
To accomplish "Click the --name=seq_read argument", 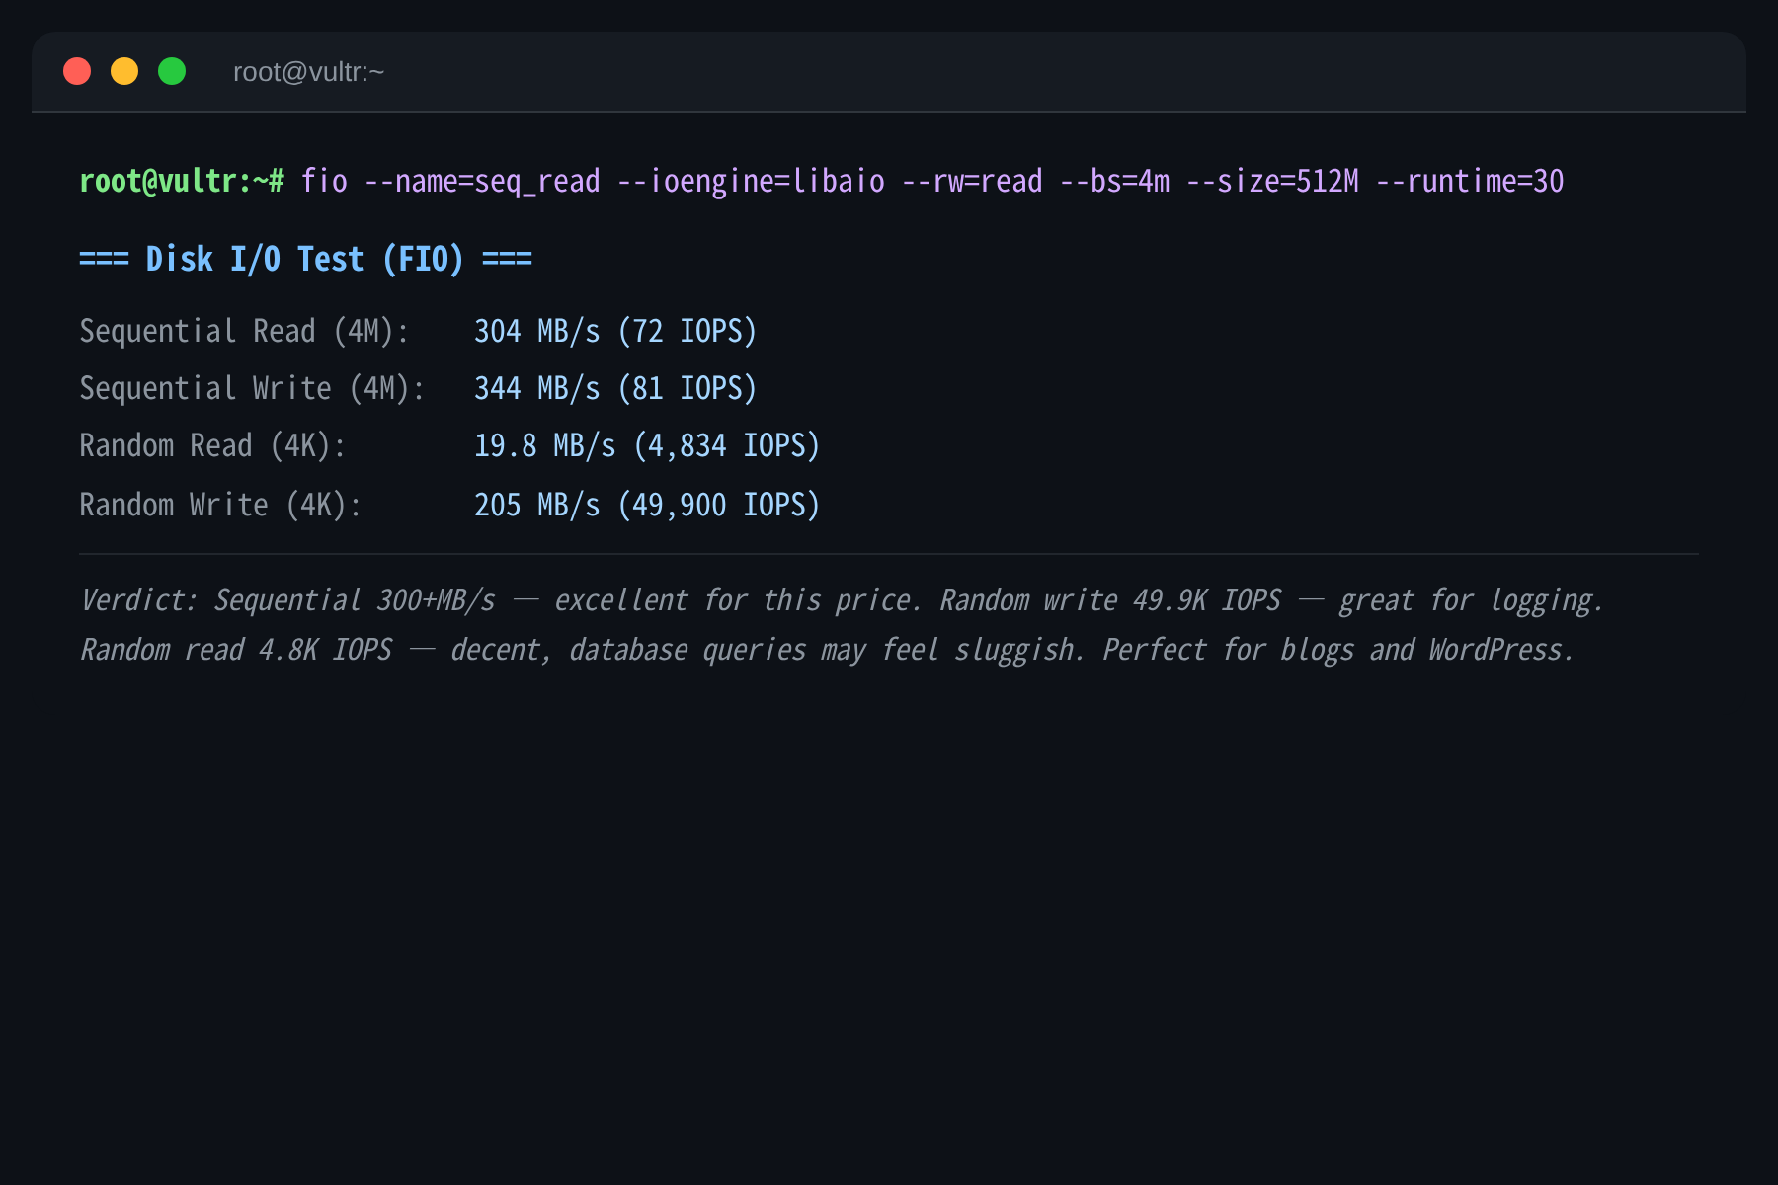I will coord(482,181).
